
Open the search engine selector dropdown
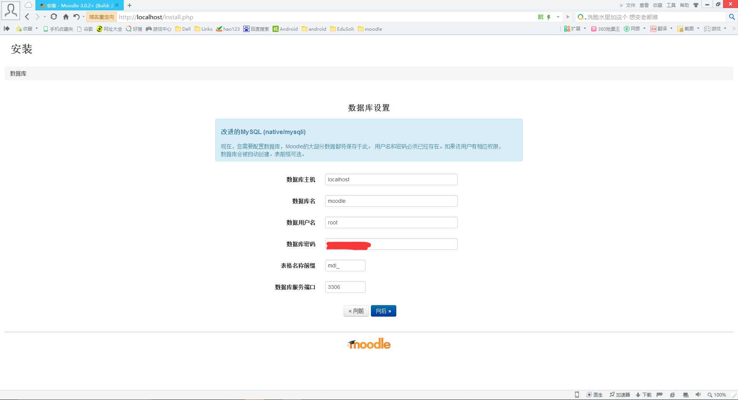(x=582, y=17)
